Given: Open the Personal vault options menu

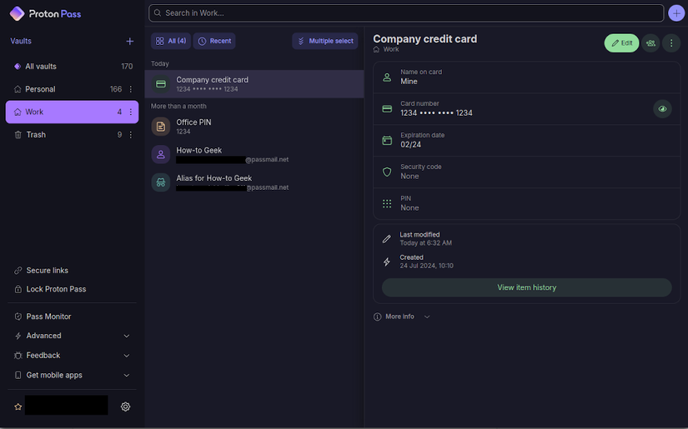Looking at the screenshot, I should coord(130,89).
